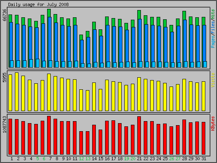Image resolution: width=217 pixels, height=163 pixels.
Task: Click green day label 19
Action: [126, 159]
